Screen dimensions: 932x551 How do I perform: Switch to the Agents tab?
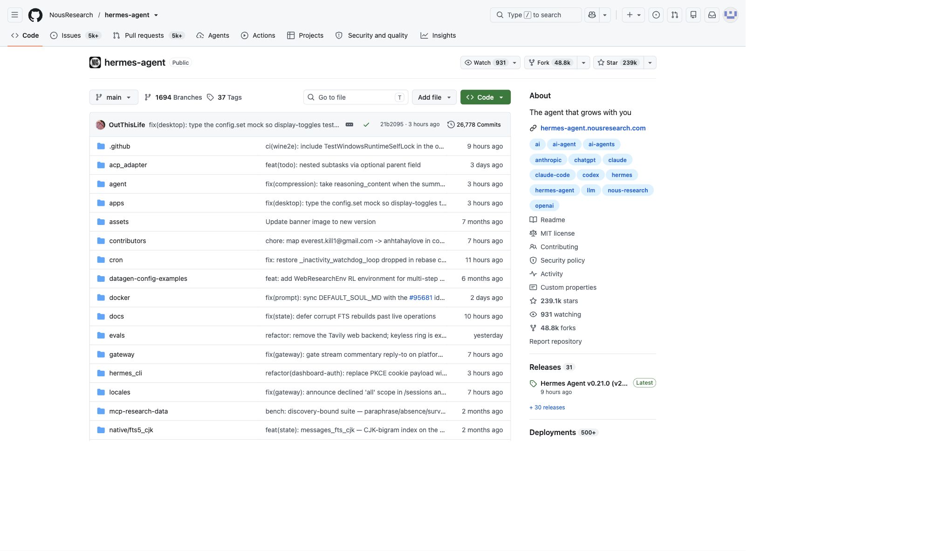point(212,35)
